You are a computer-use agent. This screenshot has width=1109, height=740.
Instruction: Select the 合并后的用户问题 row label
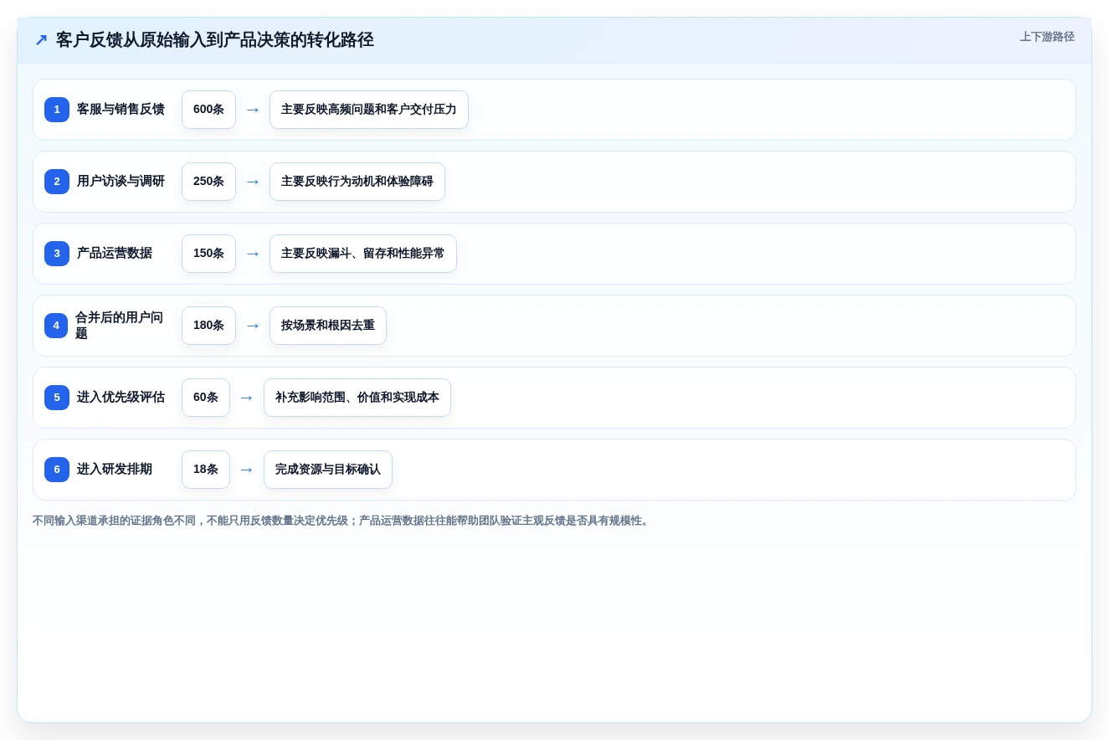point(119,326)
